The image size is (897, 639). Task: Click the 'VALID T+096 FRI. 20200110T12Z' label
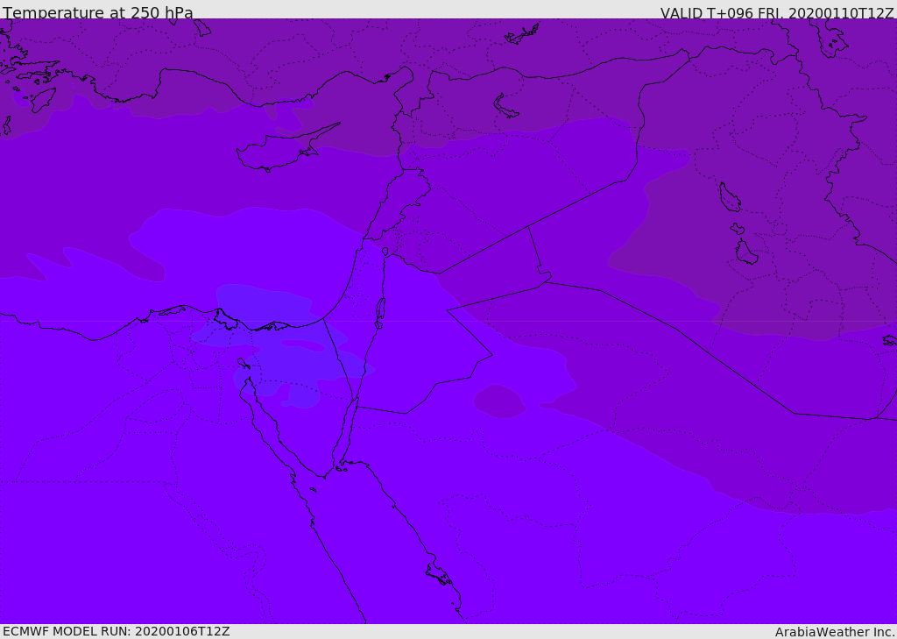point(777,13)
